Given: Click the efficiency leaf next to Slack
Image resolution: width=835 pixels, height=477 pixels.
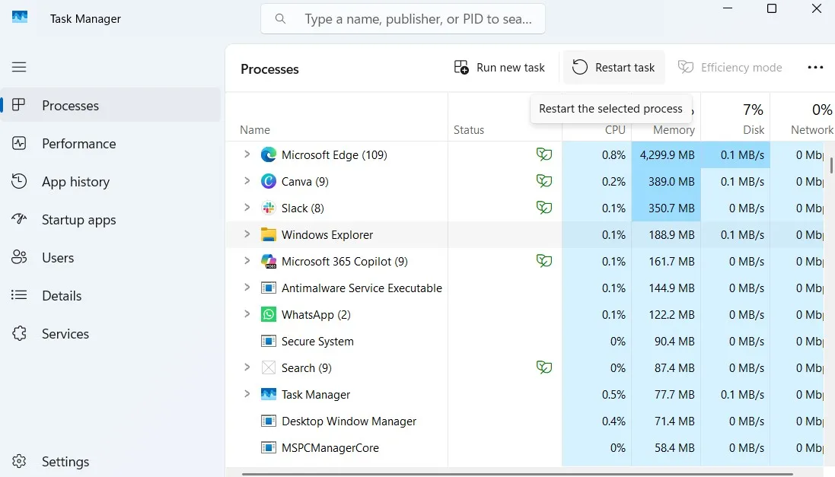Looking at the screenshot, I should pyautogui.click(x=544, y=207).
